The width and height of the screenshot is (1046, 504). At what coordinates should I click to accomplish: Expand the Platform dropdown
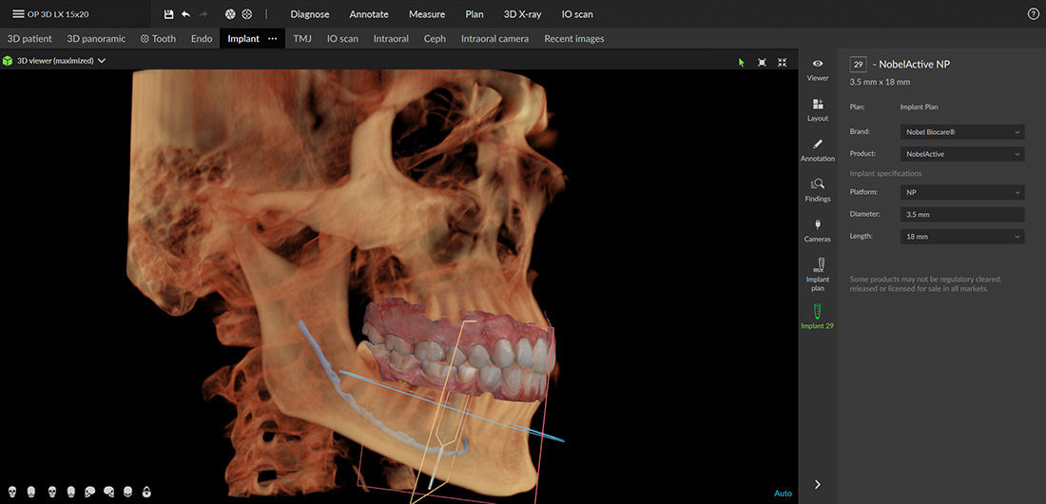tap(962, 192)
